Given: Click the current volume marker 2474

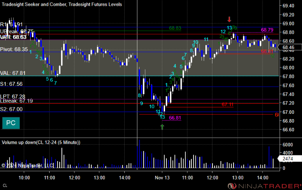Looking at the screenshot, I should (290, 158).
